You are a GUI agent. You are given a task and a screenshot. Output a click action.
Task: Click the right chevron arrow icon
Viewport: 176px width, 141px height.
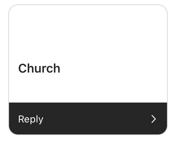click(x=154, y=119)
